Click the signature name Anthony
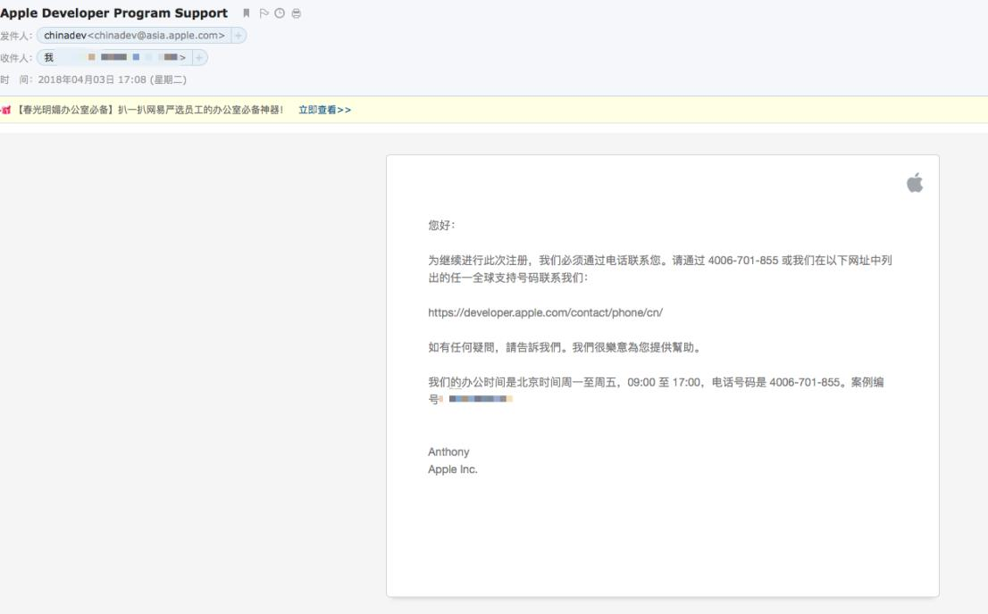This screenshot has height=614, width=988. tap(448, 452)
